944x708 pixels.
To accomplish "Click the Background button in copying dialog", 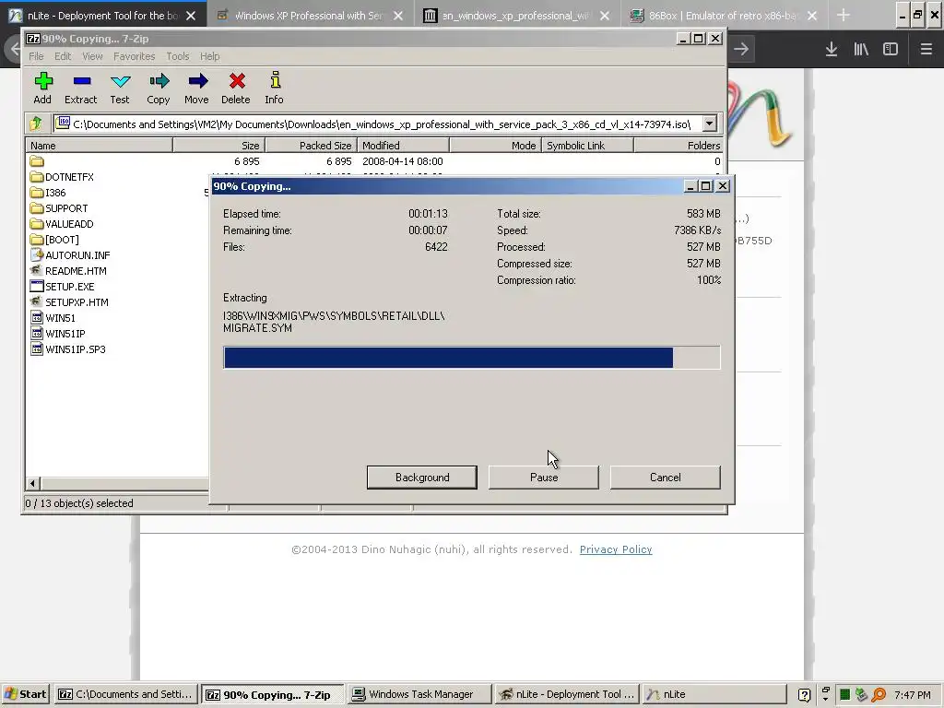I will pyautogui.click(x=422, y=478).
